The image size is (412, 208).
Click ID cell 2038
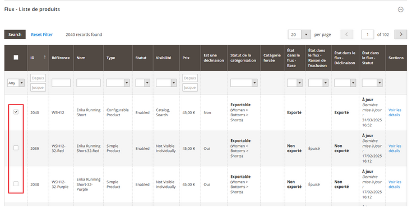35,185
